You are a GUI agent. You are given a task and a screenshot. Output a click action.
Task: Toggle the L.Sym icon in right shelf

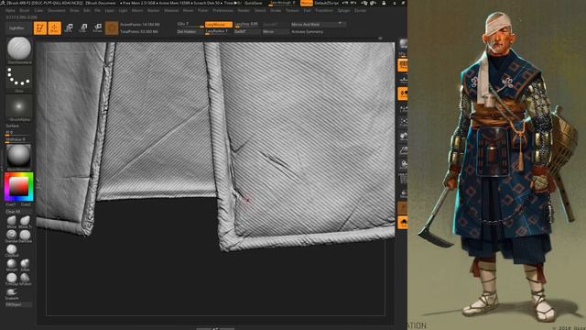coord(403,108)
